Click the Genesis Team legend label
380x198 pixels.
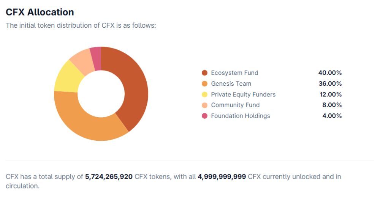(231, 83)
